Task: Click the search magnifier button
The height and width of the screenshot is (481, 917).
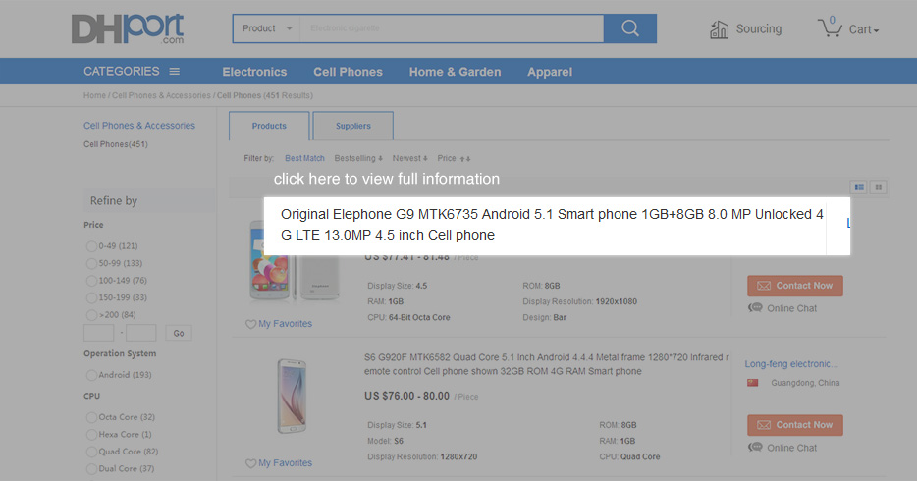Action: pyautogui.click(x=630, y=28)
